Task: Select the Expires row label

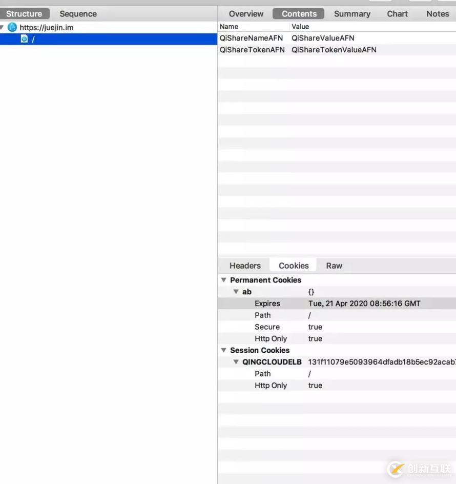Action: [x=267, y=304]
